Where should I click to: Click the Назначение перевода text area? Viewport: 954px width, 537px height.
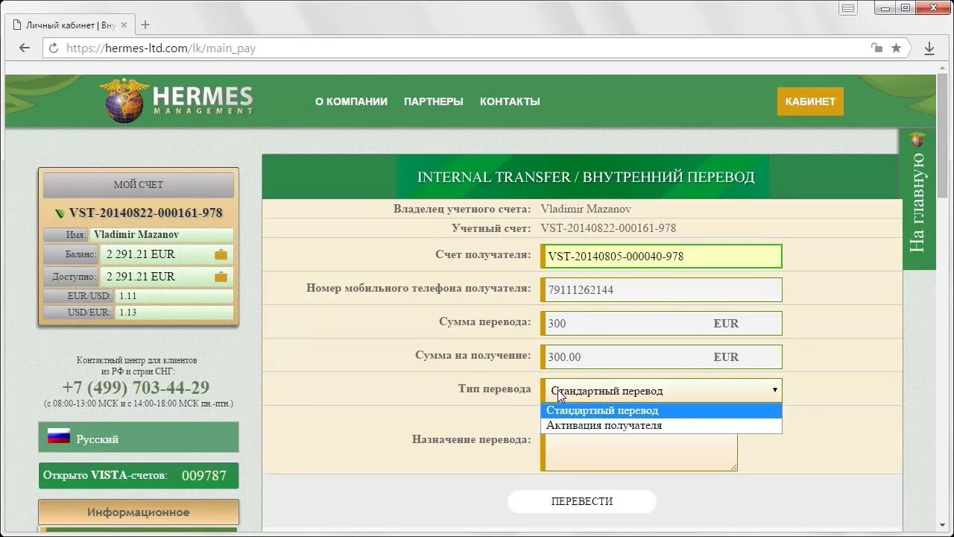tap(639, 452)
